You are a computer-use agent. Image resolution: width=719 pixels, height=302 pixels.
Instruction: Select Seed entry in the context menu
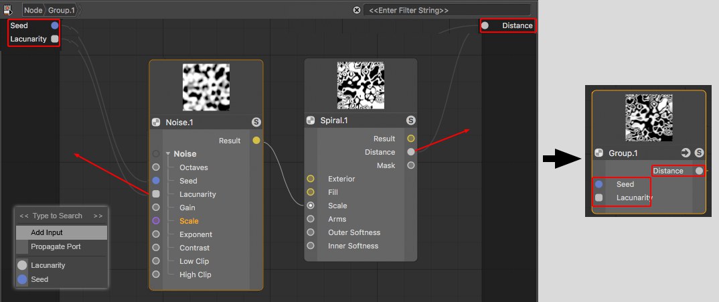[39, 279]
